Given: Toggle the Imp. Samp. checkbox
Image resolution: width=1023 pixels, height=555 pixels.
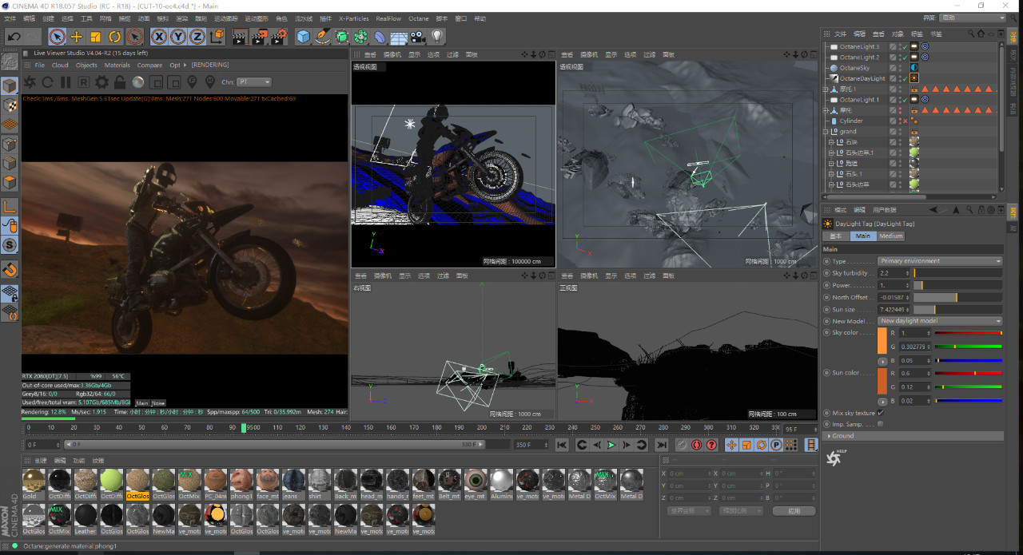Looking at the screenshot, I should coord(881,424).
